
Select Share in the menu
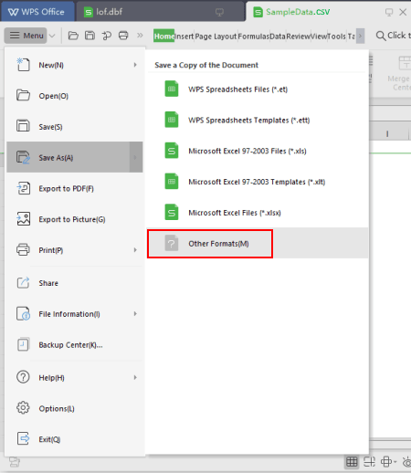75,283
